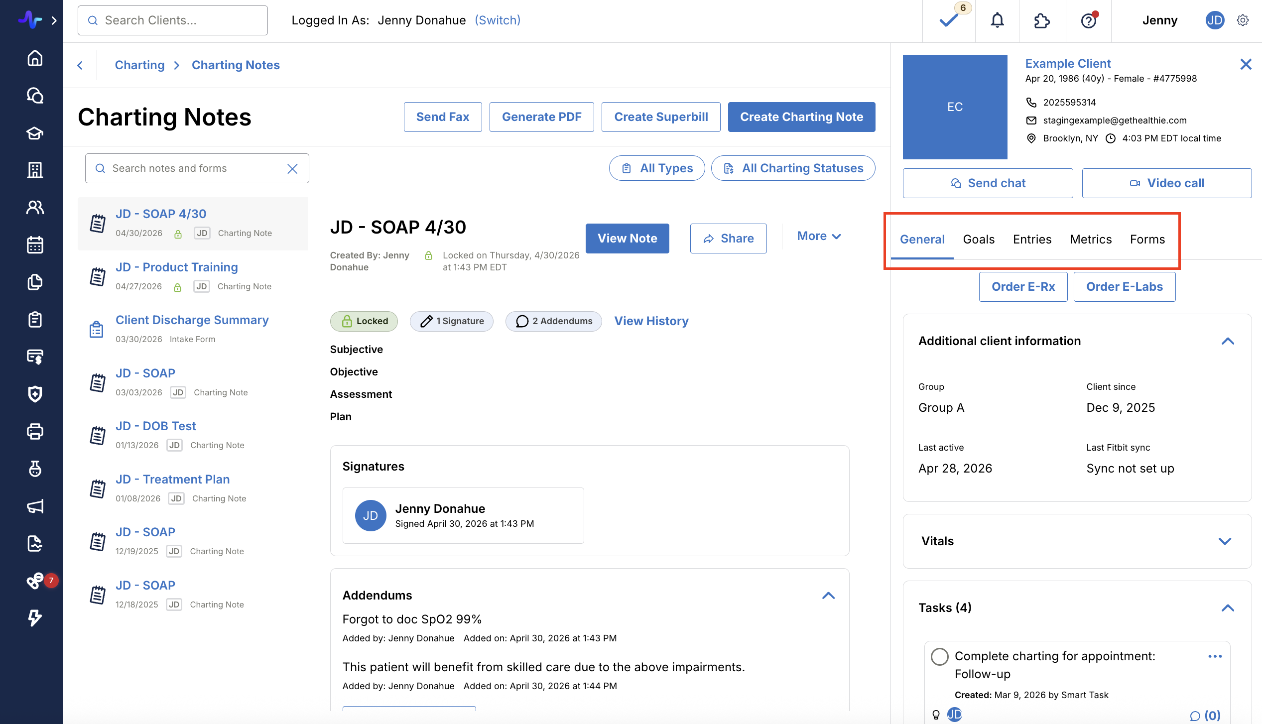Go to home icon in sidebar
Viewport: 1262px width, 724px height.
pyautogui.click(x=35, y=58)
